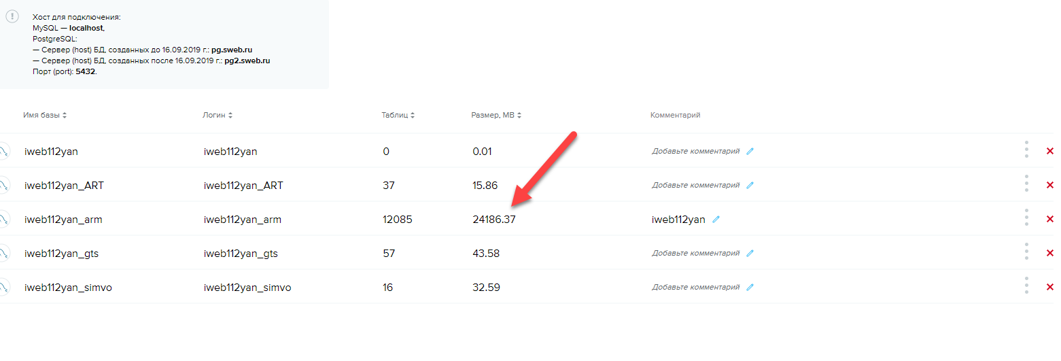Click login iweb112yan_gts

(x=241, y=253)
